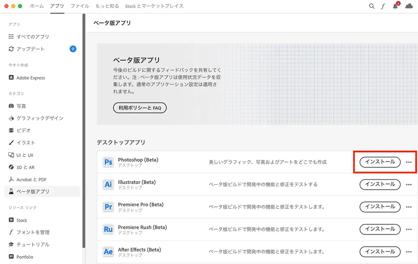The width and height of the screenshot is (418, 264).
Task: Switch to the ファイル tab
Action: (80, 6)
